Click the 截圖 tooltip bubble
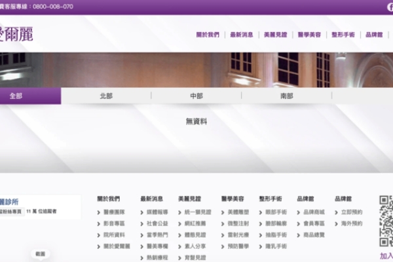Viewport: 393px width, 262px height. pyautogui.click(x=40, y=254)
